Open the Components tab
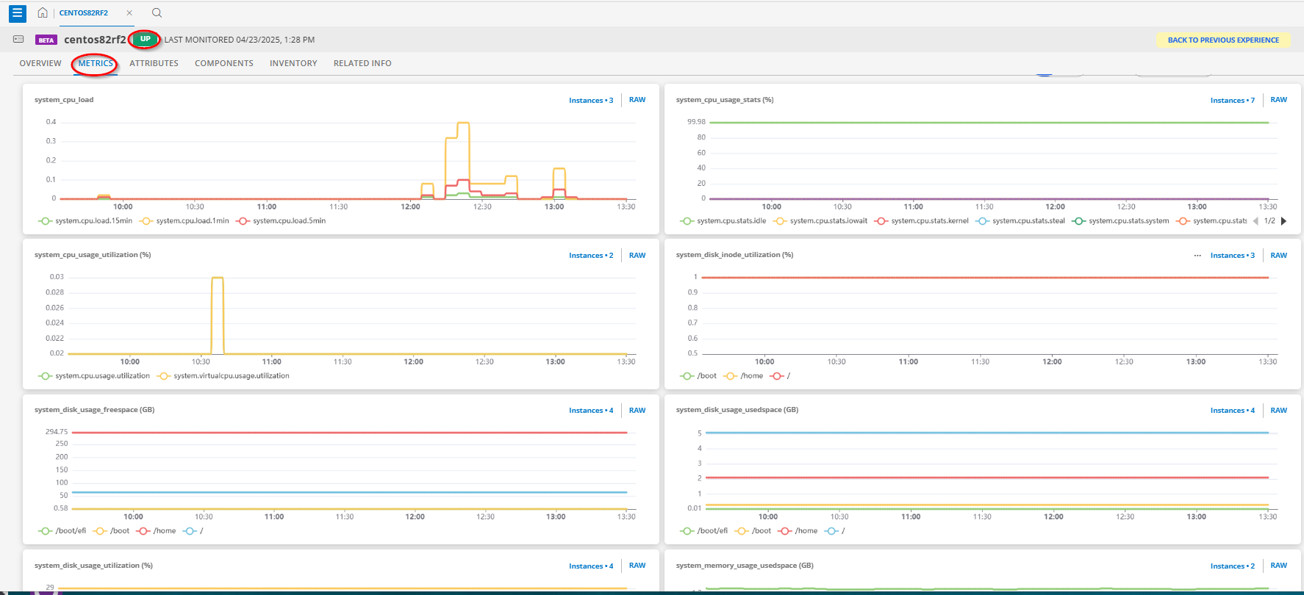Viewport: 1304px width, 595px height. pos(224,63)
